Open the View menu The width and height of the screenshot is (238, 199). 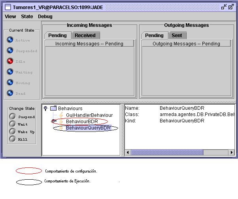pos(10,17)
